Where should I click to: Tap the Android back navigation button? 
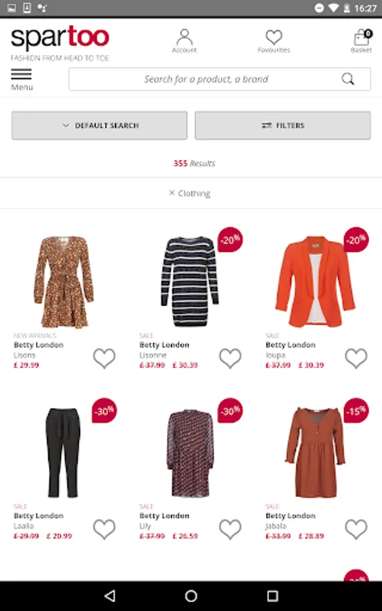click(x=110, y=595)
